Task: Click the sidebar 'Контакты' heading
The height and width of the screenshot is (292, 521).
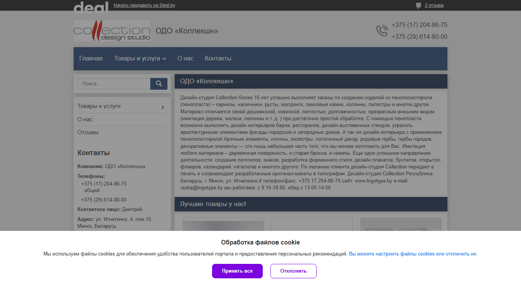Action: tap(93, 153)
